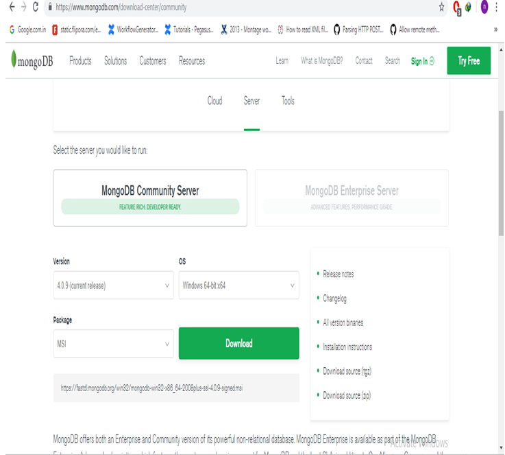505x455 pixels.
Task: Click Sign In
Action: [x=423, y=61]
